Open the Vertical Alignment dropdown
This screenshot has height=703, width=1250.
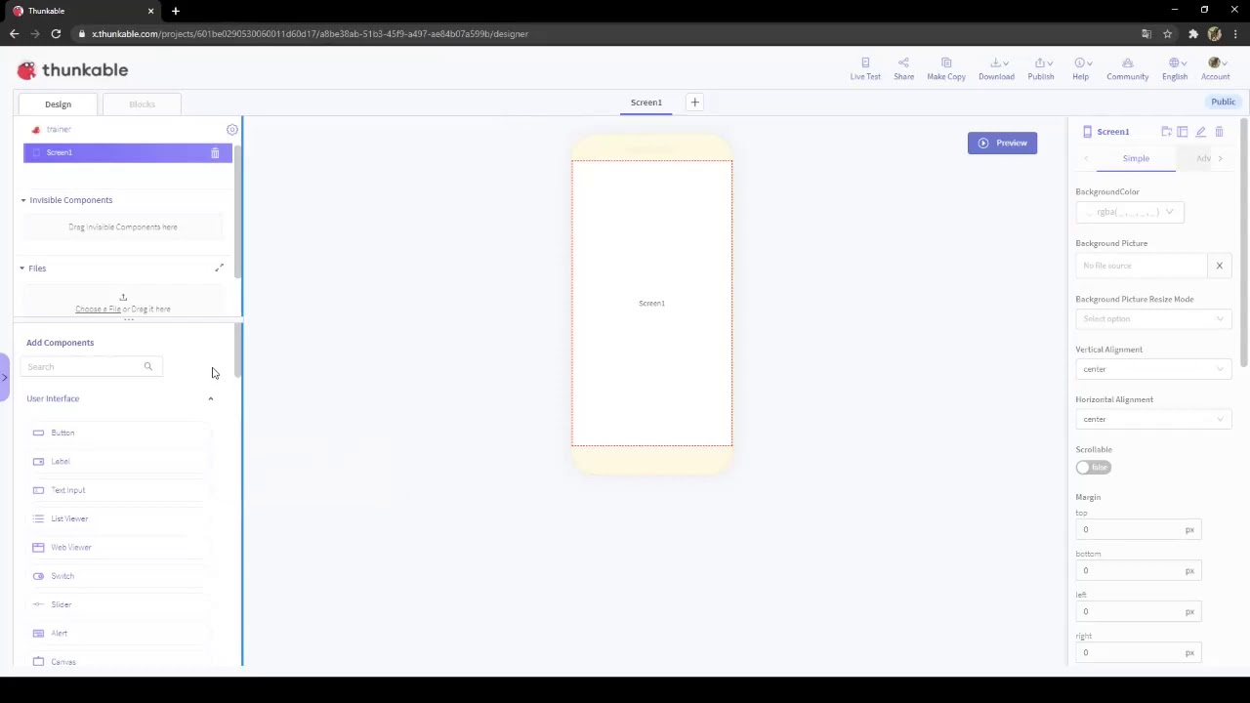click(1152, 369)
